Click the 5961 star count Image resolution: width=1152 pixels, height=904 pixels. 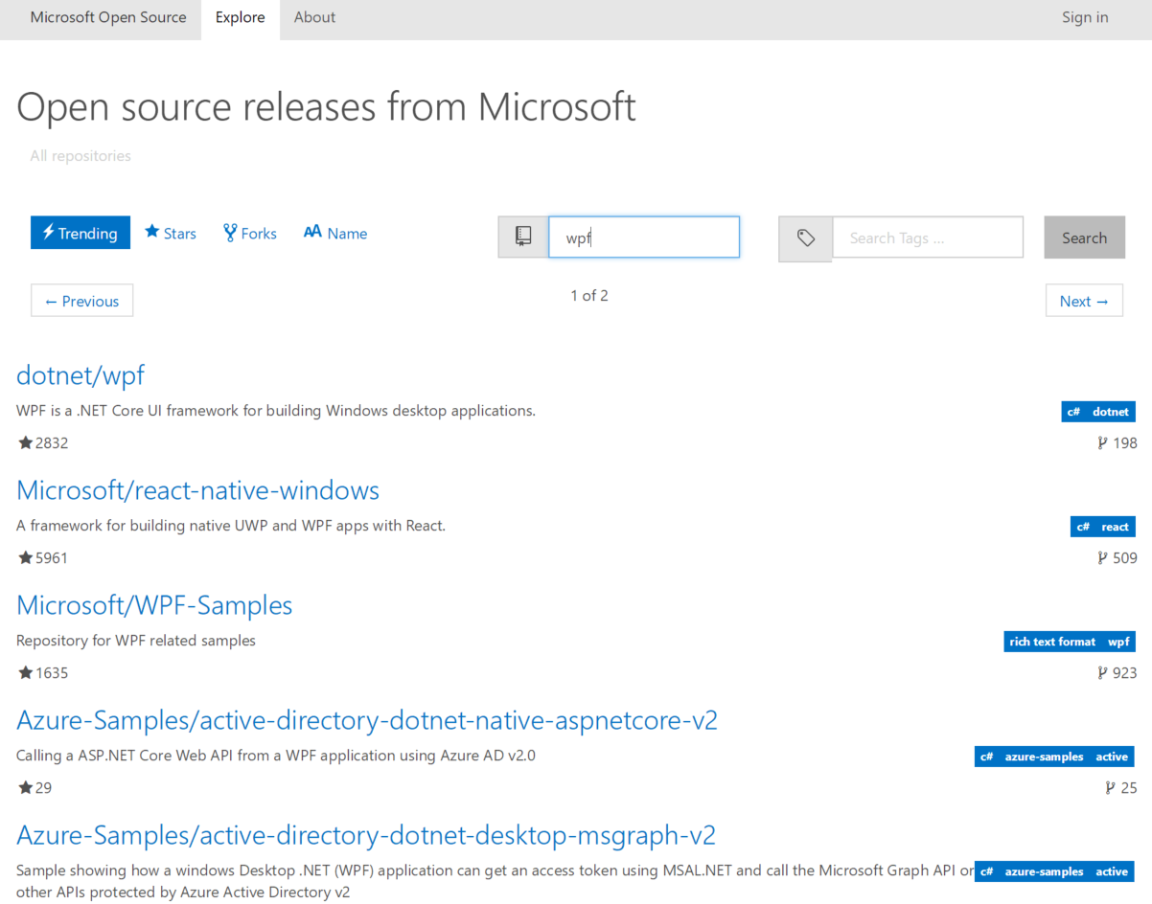[52, 557]
